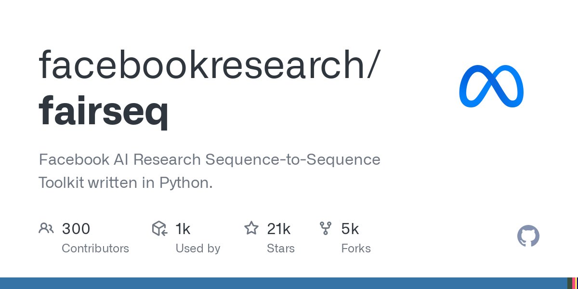Click the Meta infinity logo
This screenshot has height=289, width=578.
pos(491,86)
